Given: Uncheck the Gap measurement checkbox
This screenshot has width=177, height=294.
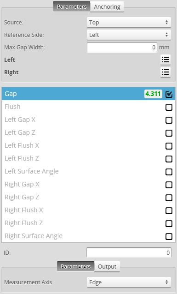Looking at the screenshot, I should [169, 94].
